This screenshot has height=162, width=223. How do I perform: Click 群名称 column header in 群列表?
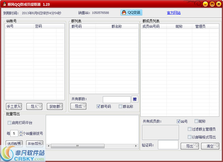(117, 27)
